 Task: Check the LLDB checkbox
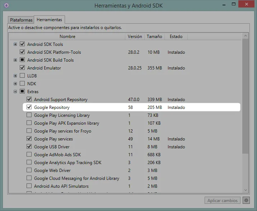coord(22,75)
